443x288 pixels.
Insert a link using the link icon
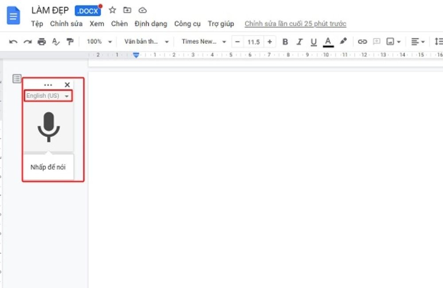[363, 41]
